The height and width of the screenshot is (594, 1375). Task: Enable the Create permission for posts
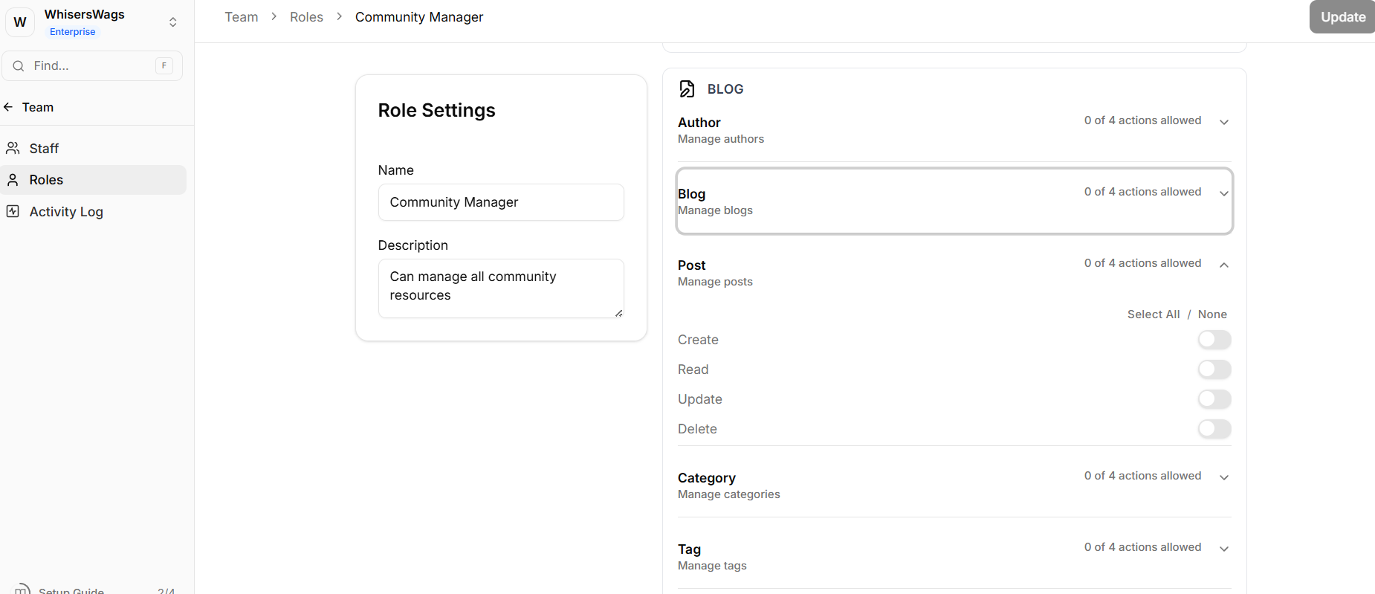(x=1214, y=340)
